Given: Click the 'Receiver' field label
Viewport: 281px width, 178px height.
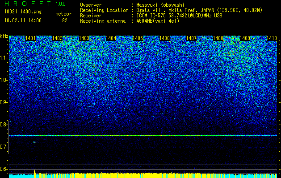Looking at the screenshot, I should pos(91,16).
